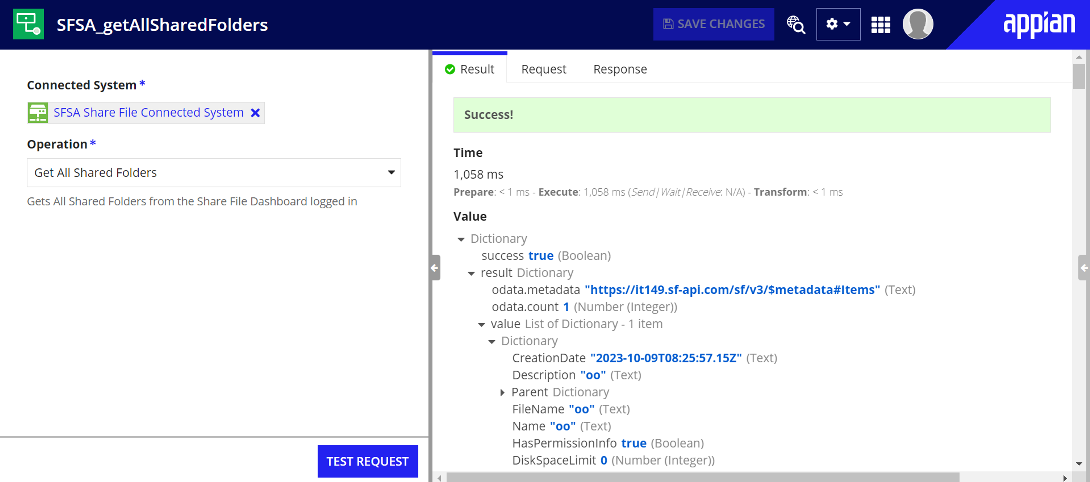Open the user profile avatar menu
The width and height of the screenshot is (1090, 482).
918,24
